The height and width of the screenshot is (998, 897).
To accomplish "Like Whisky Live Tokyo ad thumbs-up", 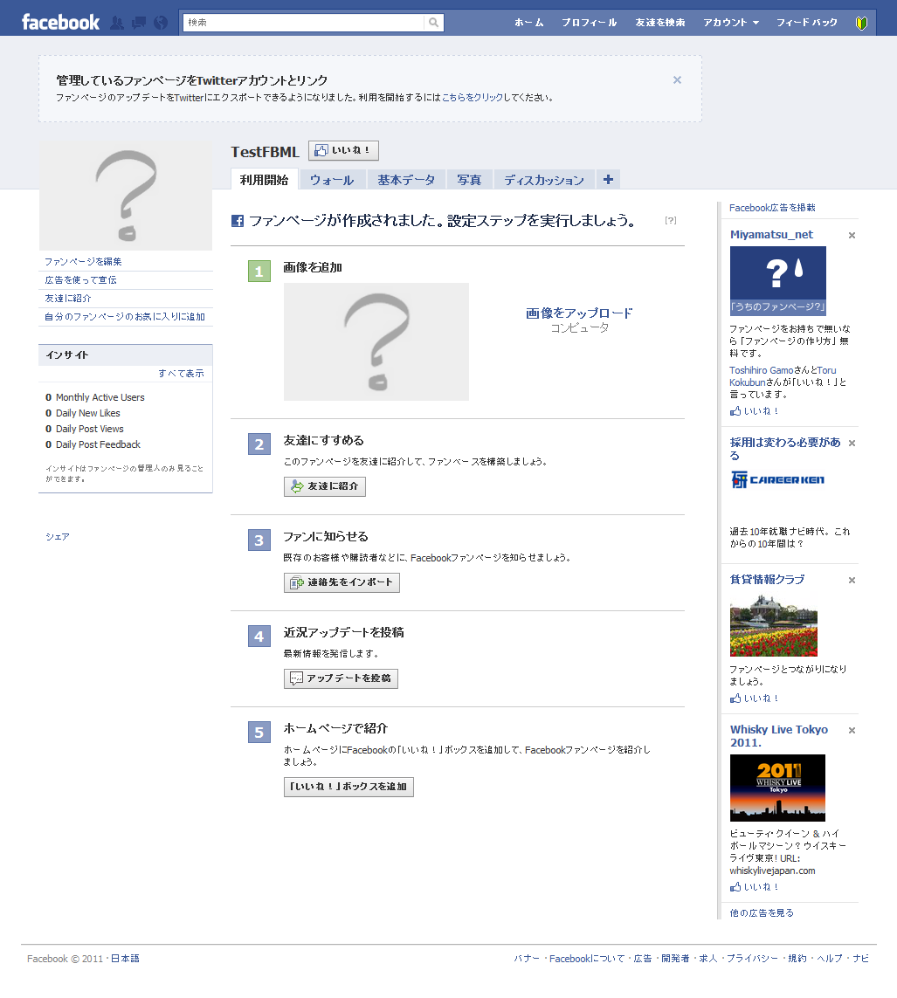I will (x=755, y=886).
